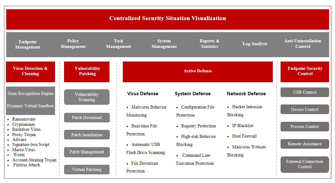Screen dimensions: 335x183
Task: Click Adware list entry
Action: point(19,139)
